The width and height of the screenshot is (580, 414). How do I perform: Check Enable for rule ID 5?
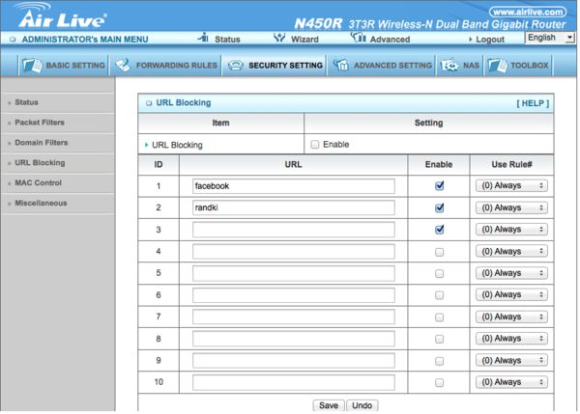[439, 274]
